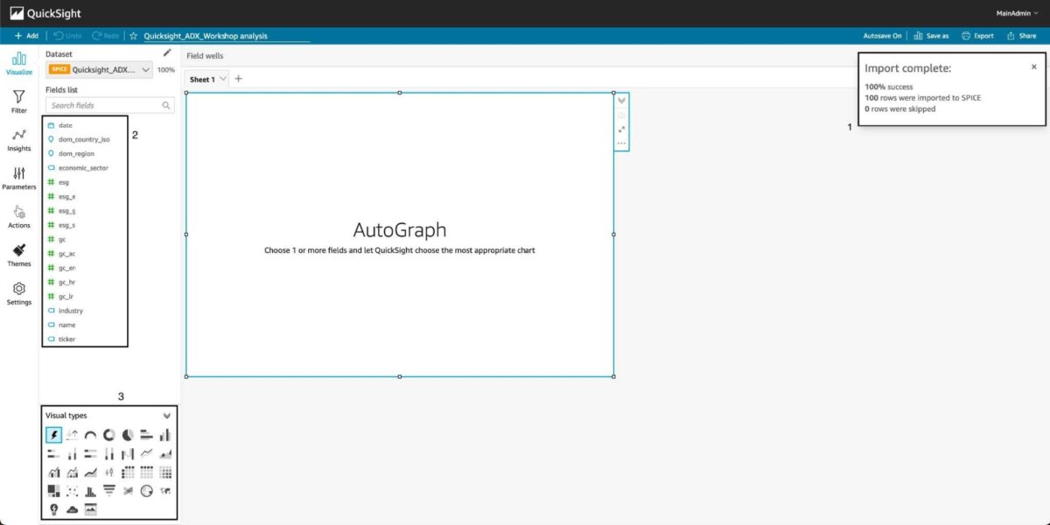Add a new sheet with plus button
Screen dimensions: 1050x525
click(238, 79)
